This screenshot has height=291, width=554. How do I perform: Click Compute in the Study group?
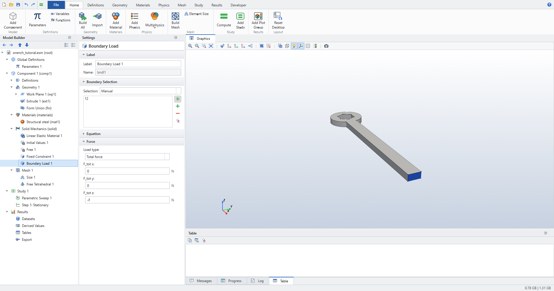pyautogui.click(x=224, y=20)
